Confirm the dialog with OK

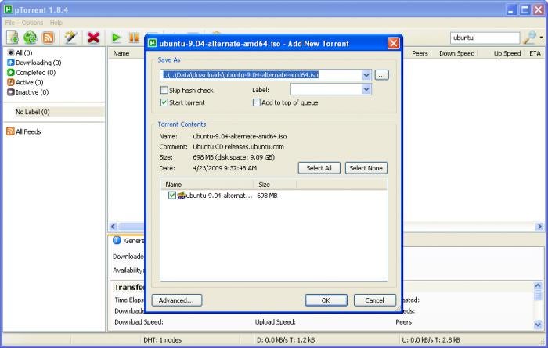326,300
